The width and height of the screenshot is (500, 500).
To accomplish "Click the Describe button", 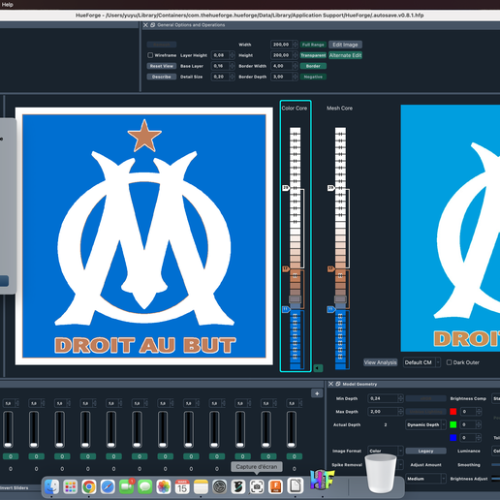I will 162,77.
